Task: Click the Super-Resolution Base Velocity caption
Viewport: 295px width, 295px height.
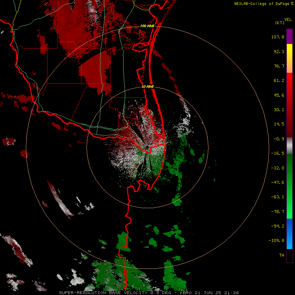Action: click(149, 293)
